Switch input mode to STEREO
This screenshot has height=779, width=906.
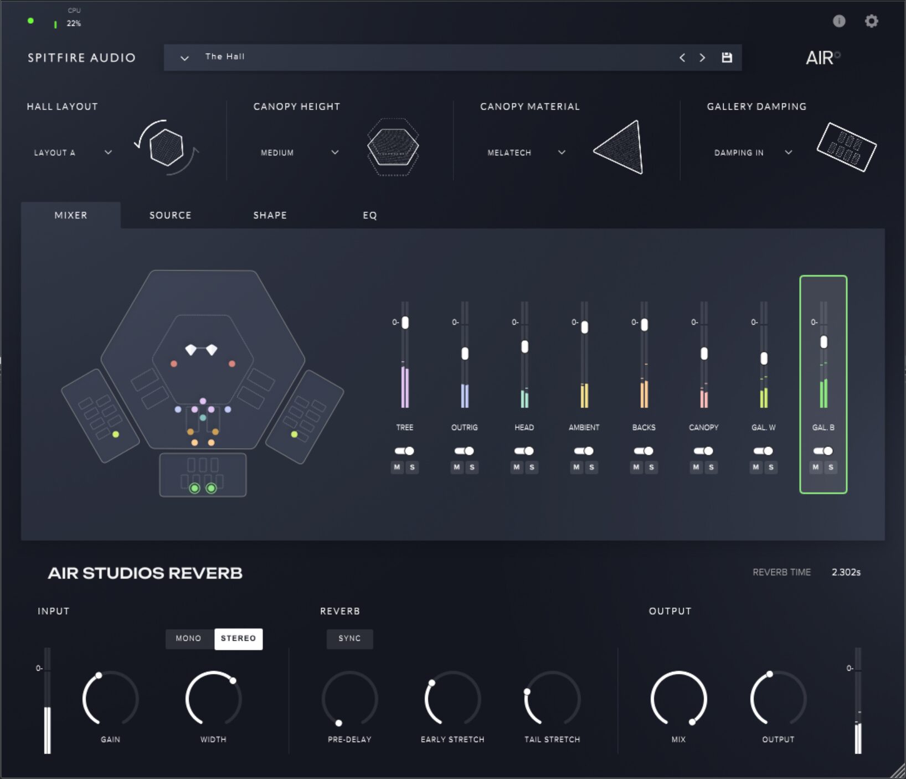[x=239, y=638]
